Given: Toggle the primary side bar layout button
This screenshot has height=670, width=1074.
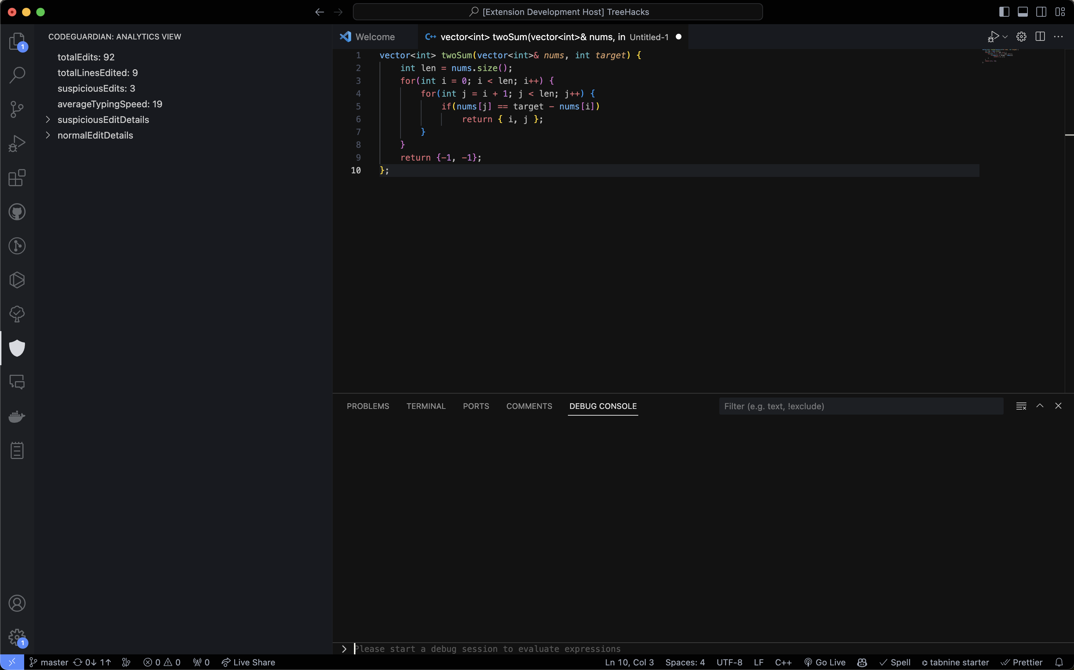Looking at the screenshot, I should click(x=1004, y=12).
